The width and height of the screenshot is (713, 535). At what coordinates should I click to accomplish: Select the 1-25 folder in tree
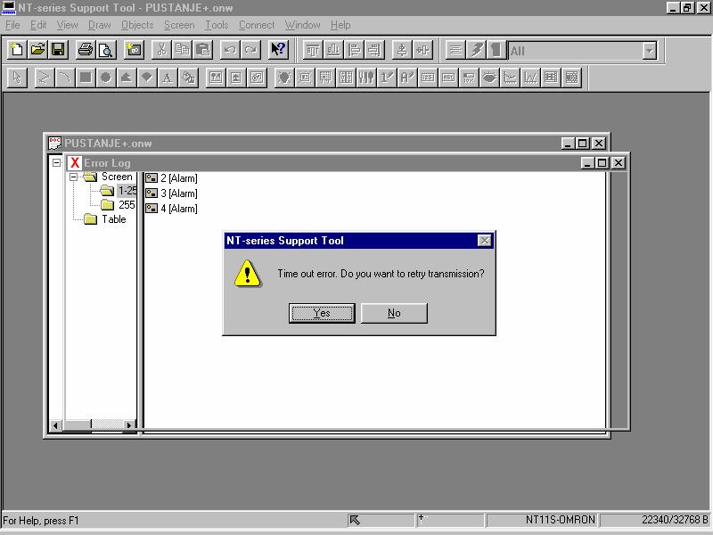click(127, 191)
